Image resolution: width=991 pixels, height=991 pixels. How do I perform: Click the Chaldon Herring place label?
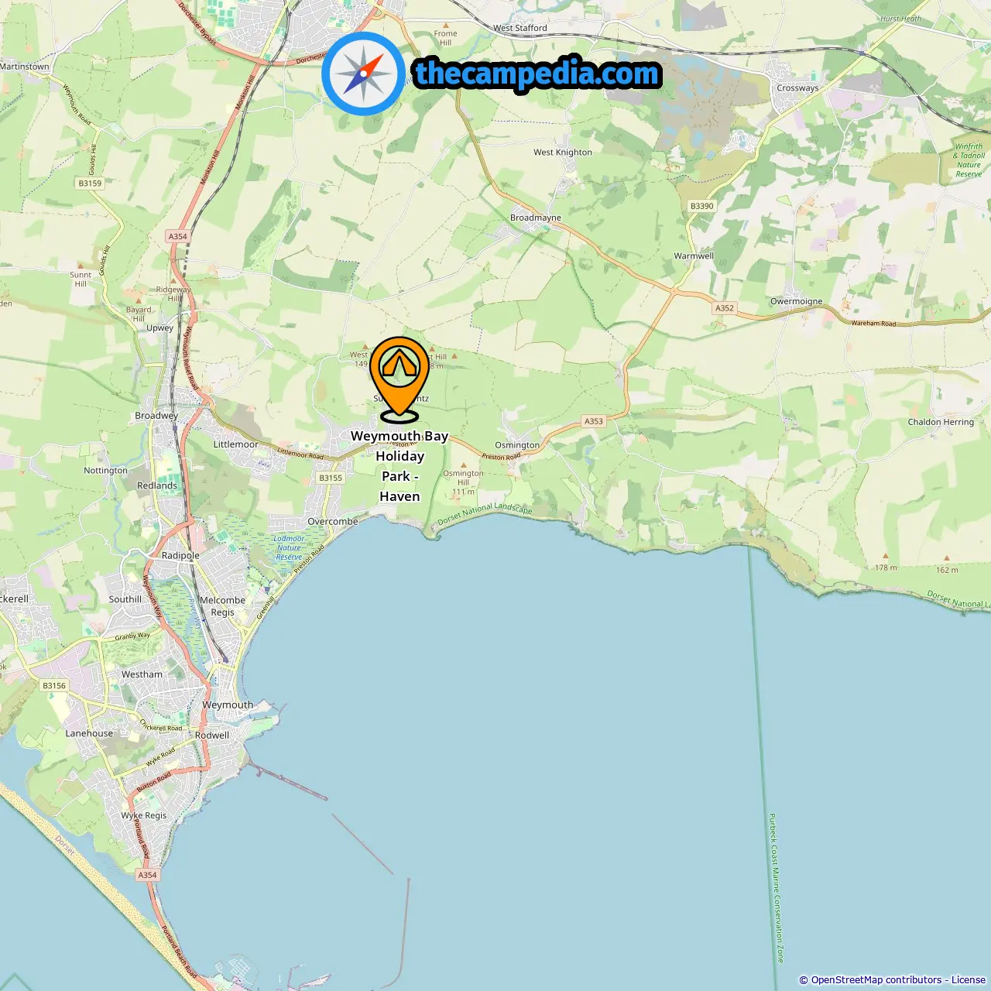(x=941, y=422)
